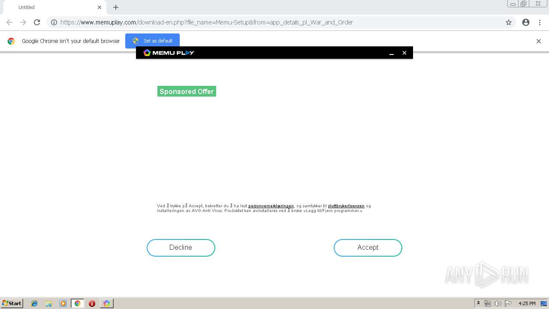Screen dimensions: 549x309
Task: View site information icon in address bar
Action: click(x=54, y=22)
